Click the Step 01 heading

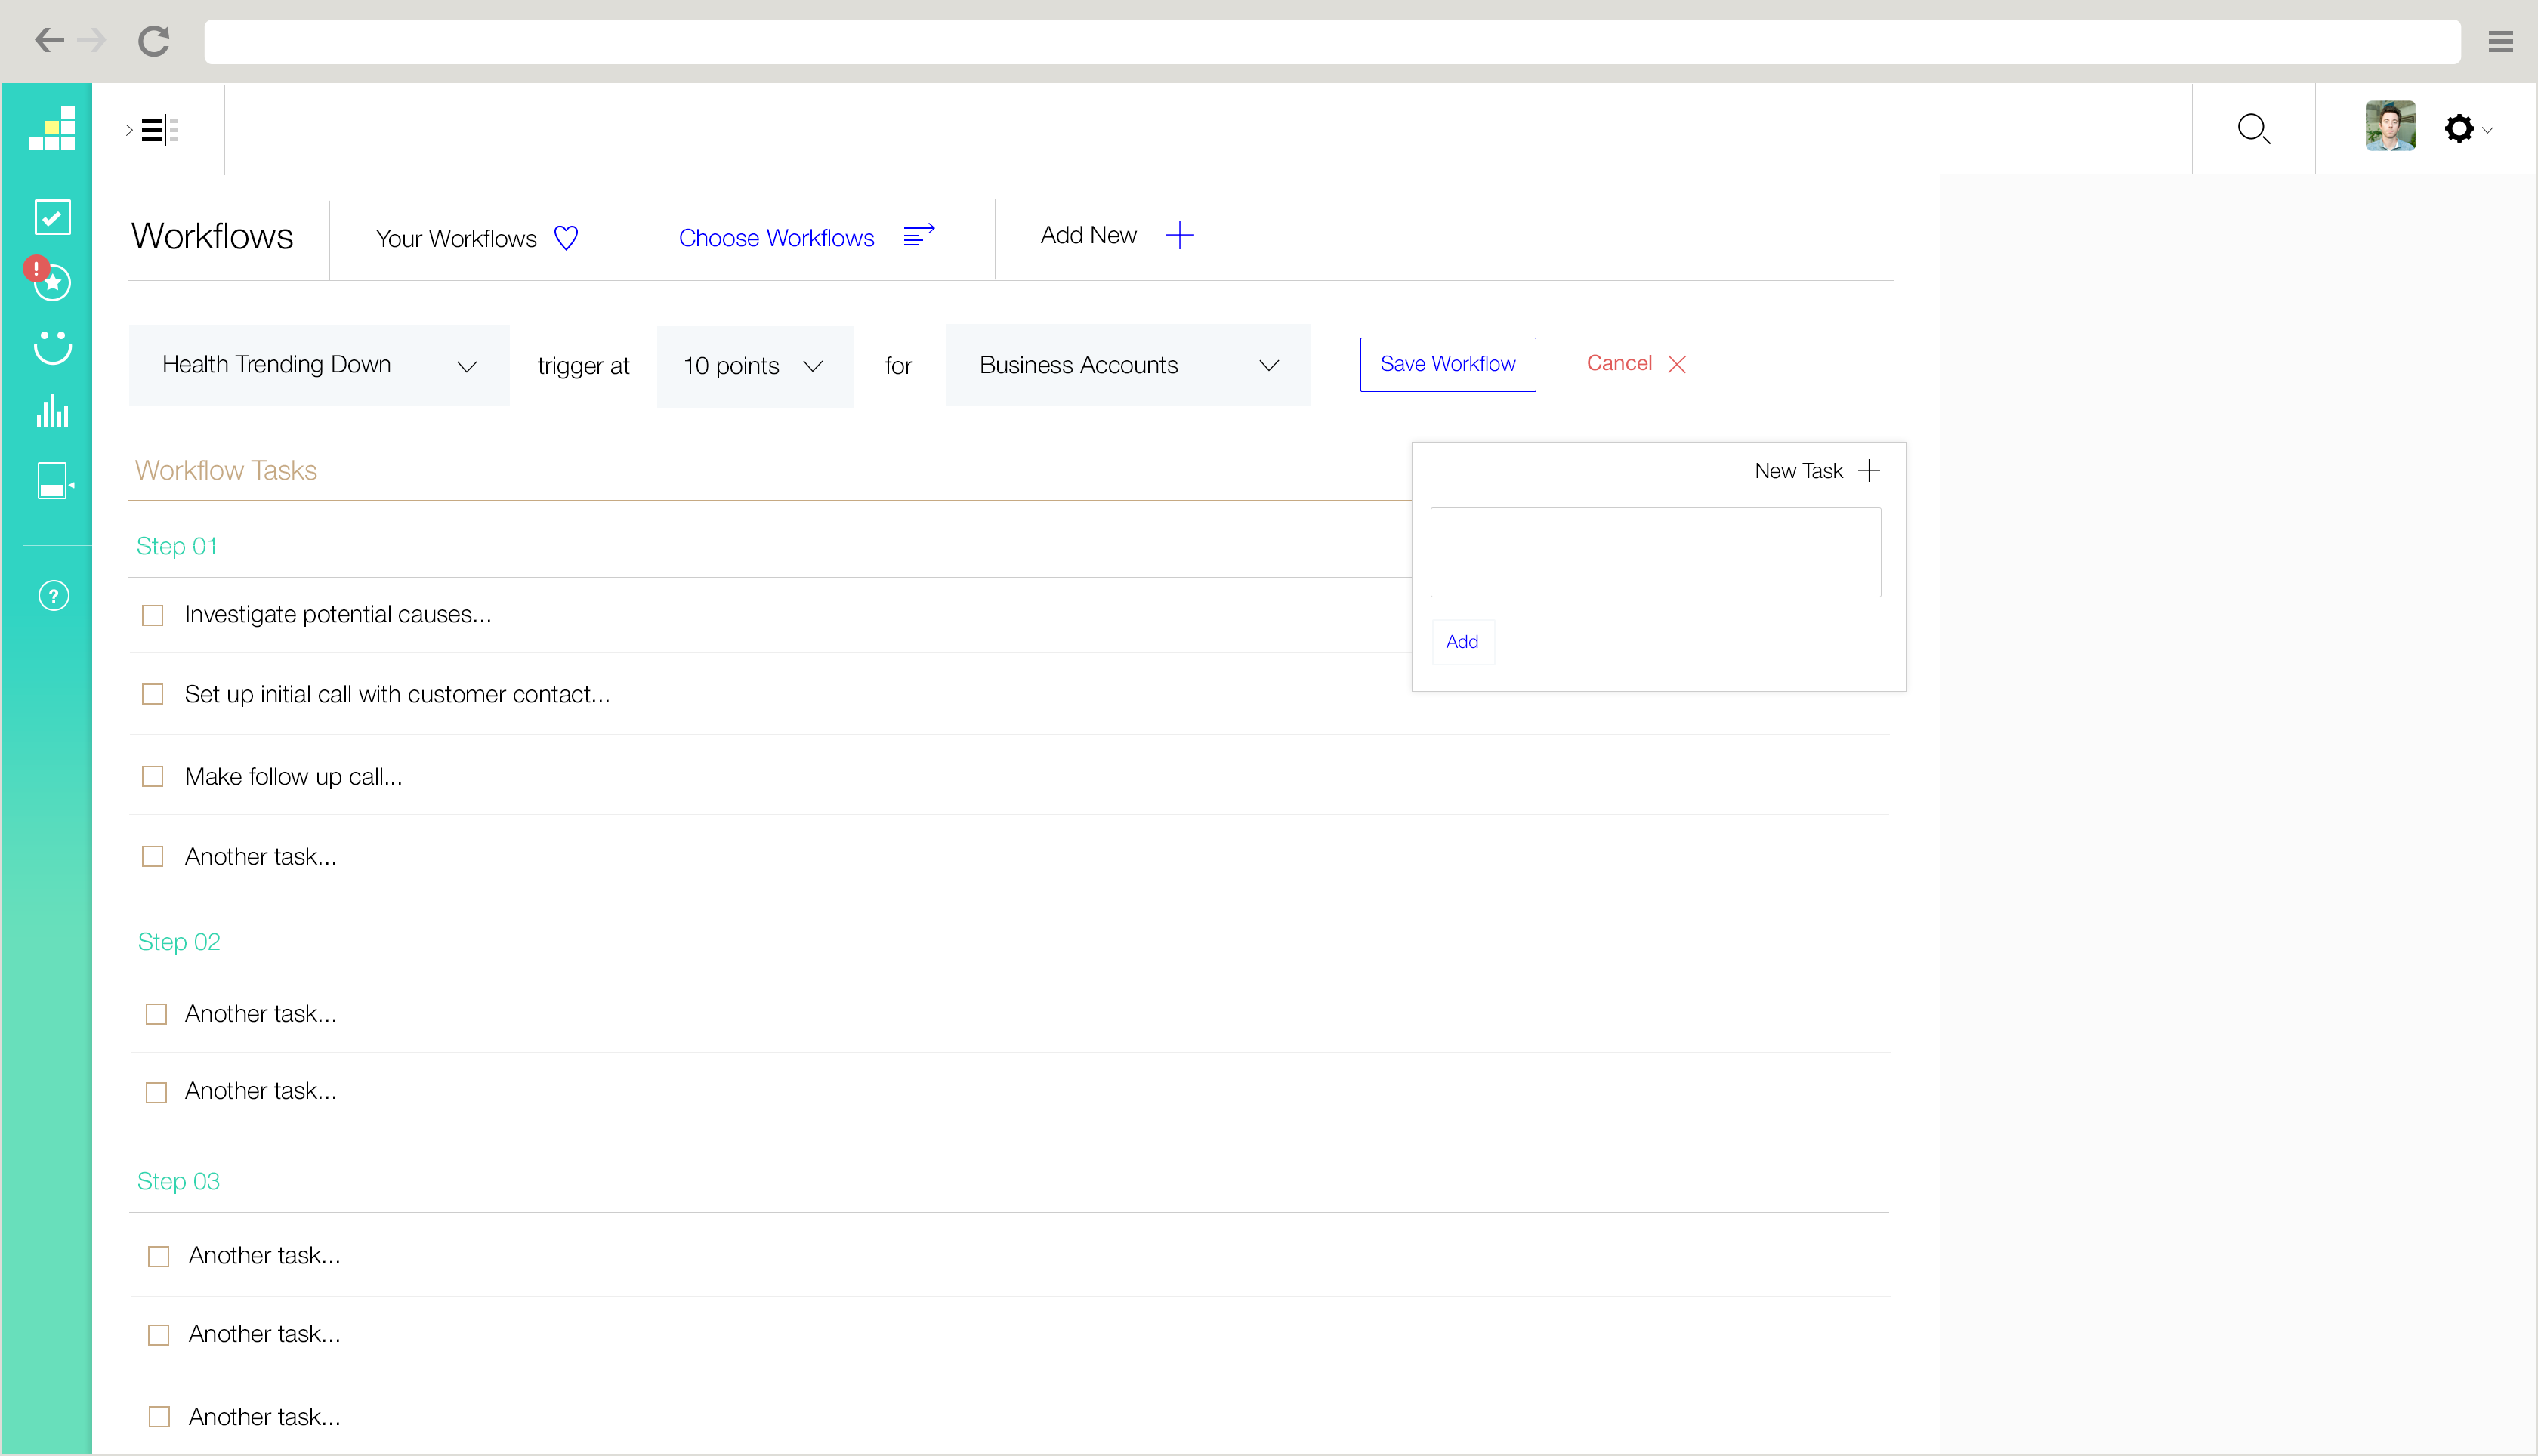(x=176, y=546)
